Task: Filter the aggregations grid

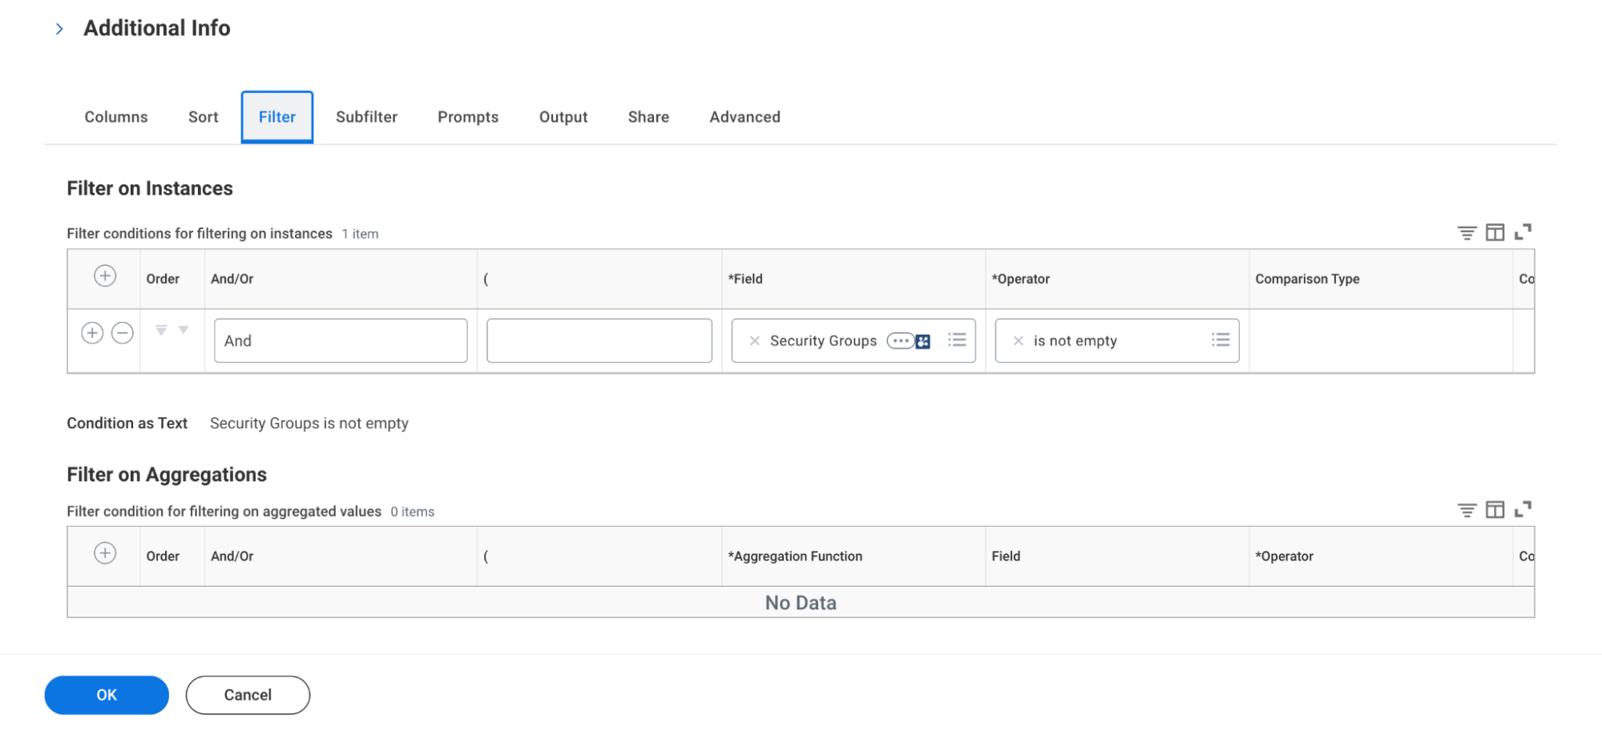Action: coord(1467,510)
